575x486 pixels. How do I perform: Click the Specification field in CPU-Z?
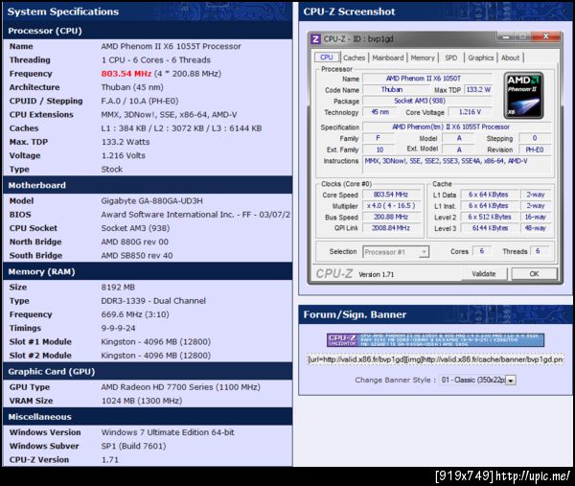(x=456, y=127)
